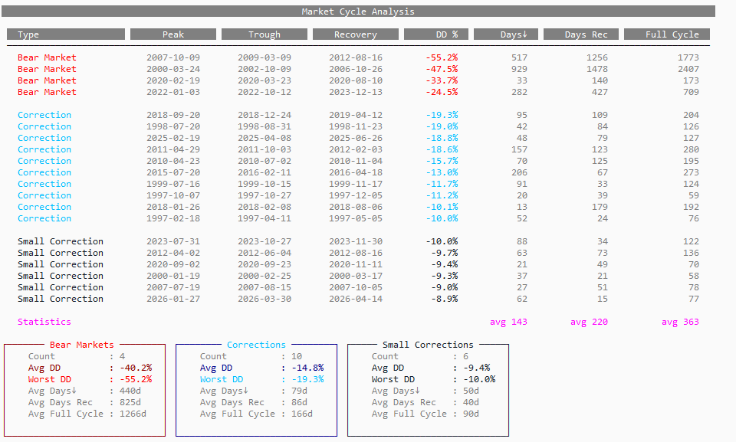The height and width of the screenshot is (442, 736).
Task: Click full cycle value 280
Action: tap(691, 149)
